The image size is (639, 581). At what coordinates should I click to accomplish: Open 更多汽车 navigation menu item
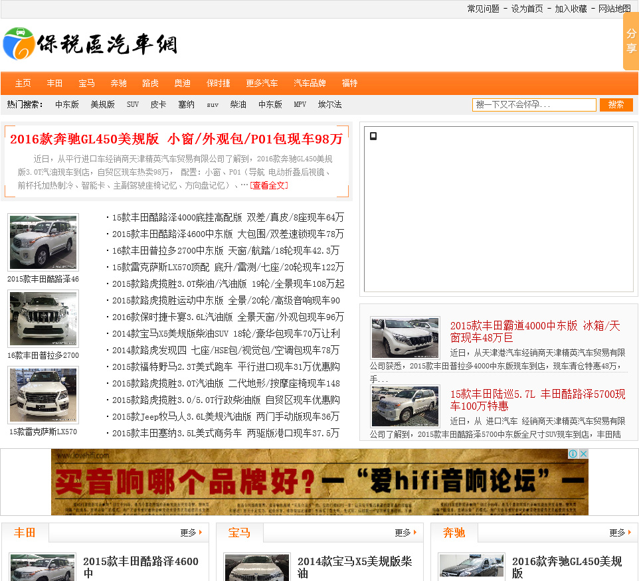(x=262, y=83)
